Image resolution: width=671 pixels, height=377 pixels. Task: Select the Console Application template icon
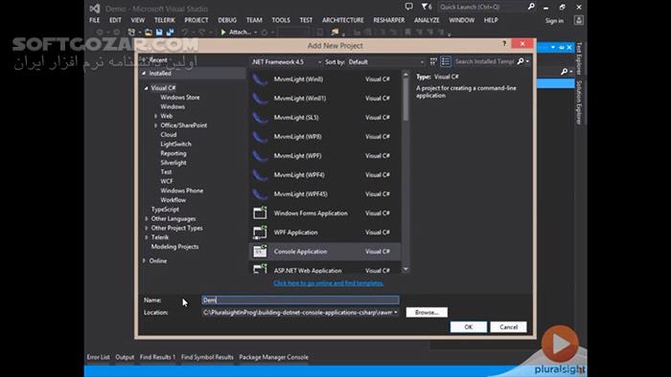point(260,252)
